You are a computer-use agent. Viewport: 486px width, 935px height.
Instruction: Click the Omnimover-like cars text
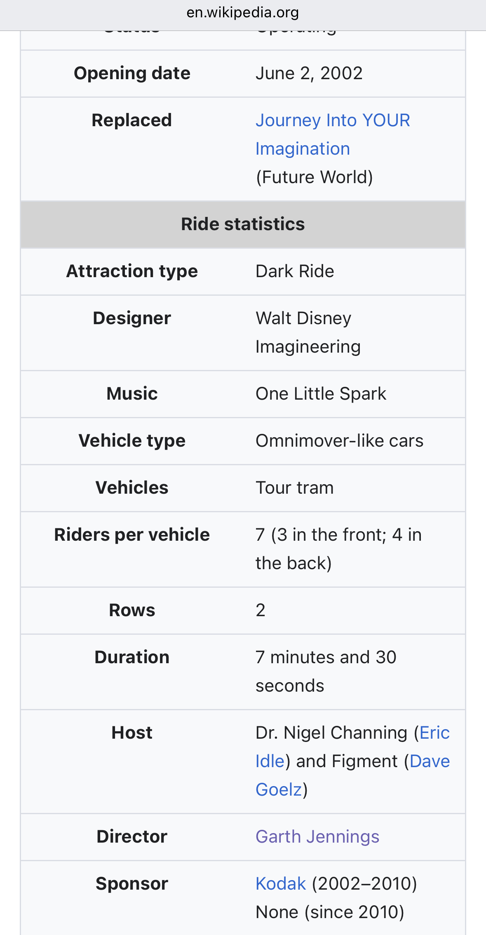click(x=339, y=441)
